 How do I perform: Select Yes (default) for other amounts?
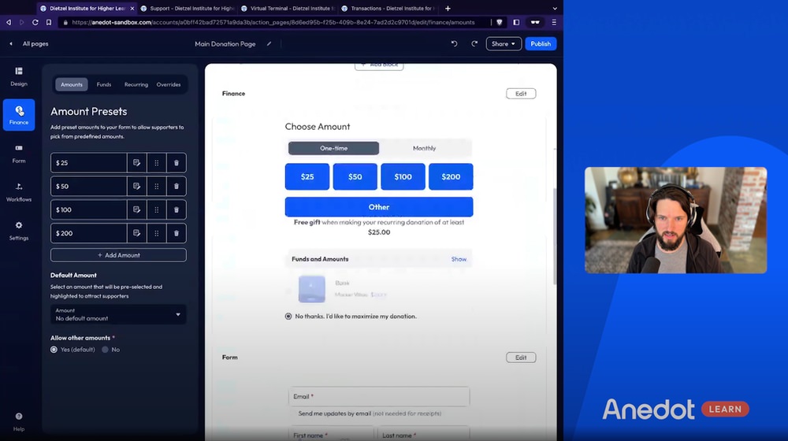tap(54, 350)
